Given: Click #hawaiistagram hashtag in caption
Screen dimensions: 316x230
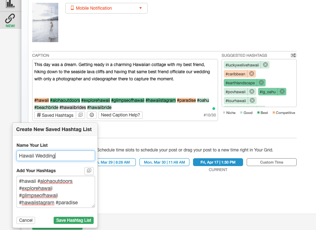Looking at the screenshot, I should pyautogui.click(x=161, y=100).
